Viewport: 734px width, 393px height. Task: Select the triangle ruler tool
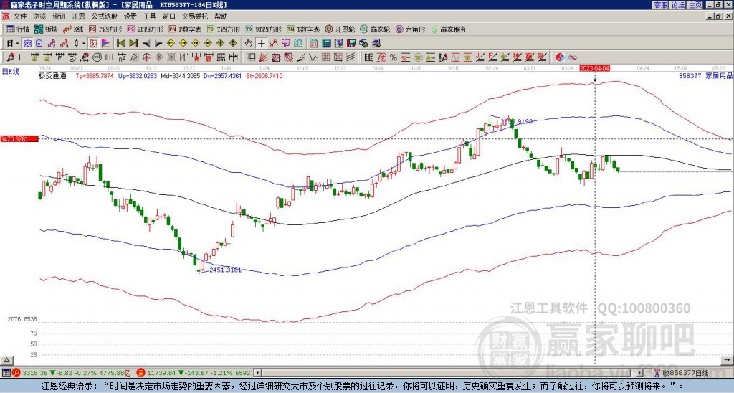[x=134, y=57]
